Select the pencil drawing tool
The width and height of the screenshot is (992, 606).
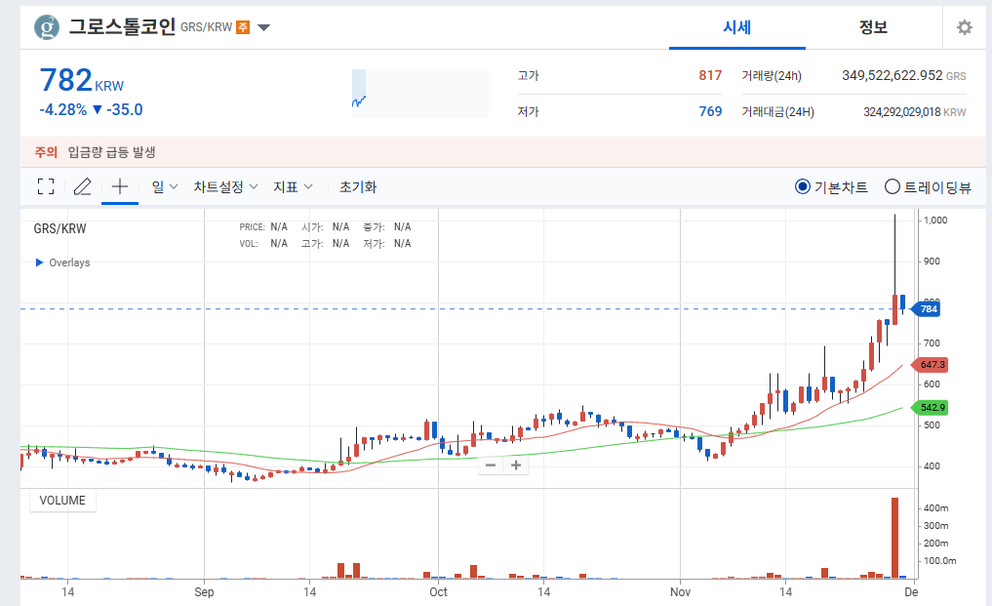point(82,186)
